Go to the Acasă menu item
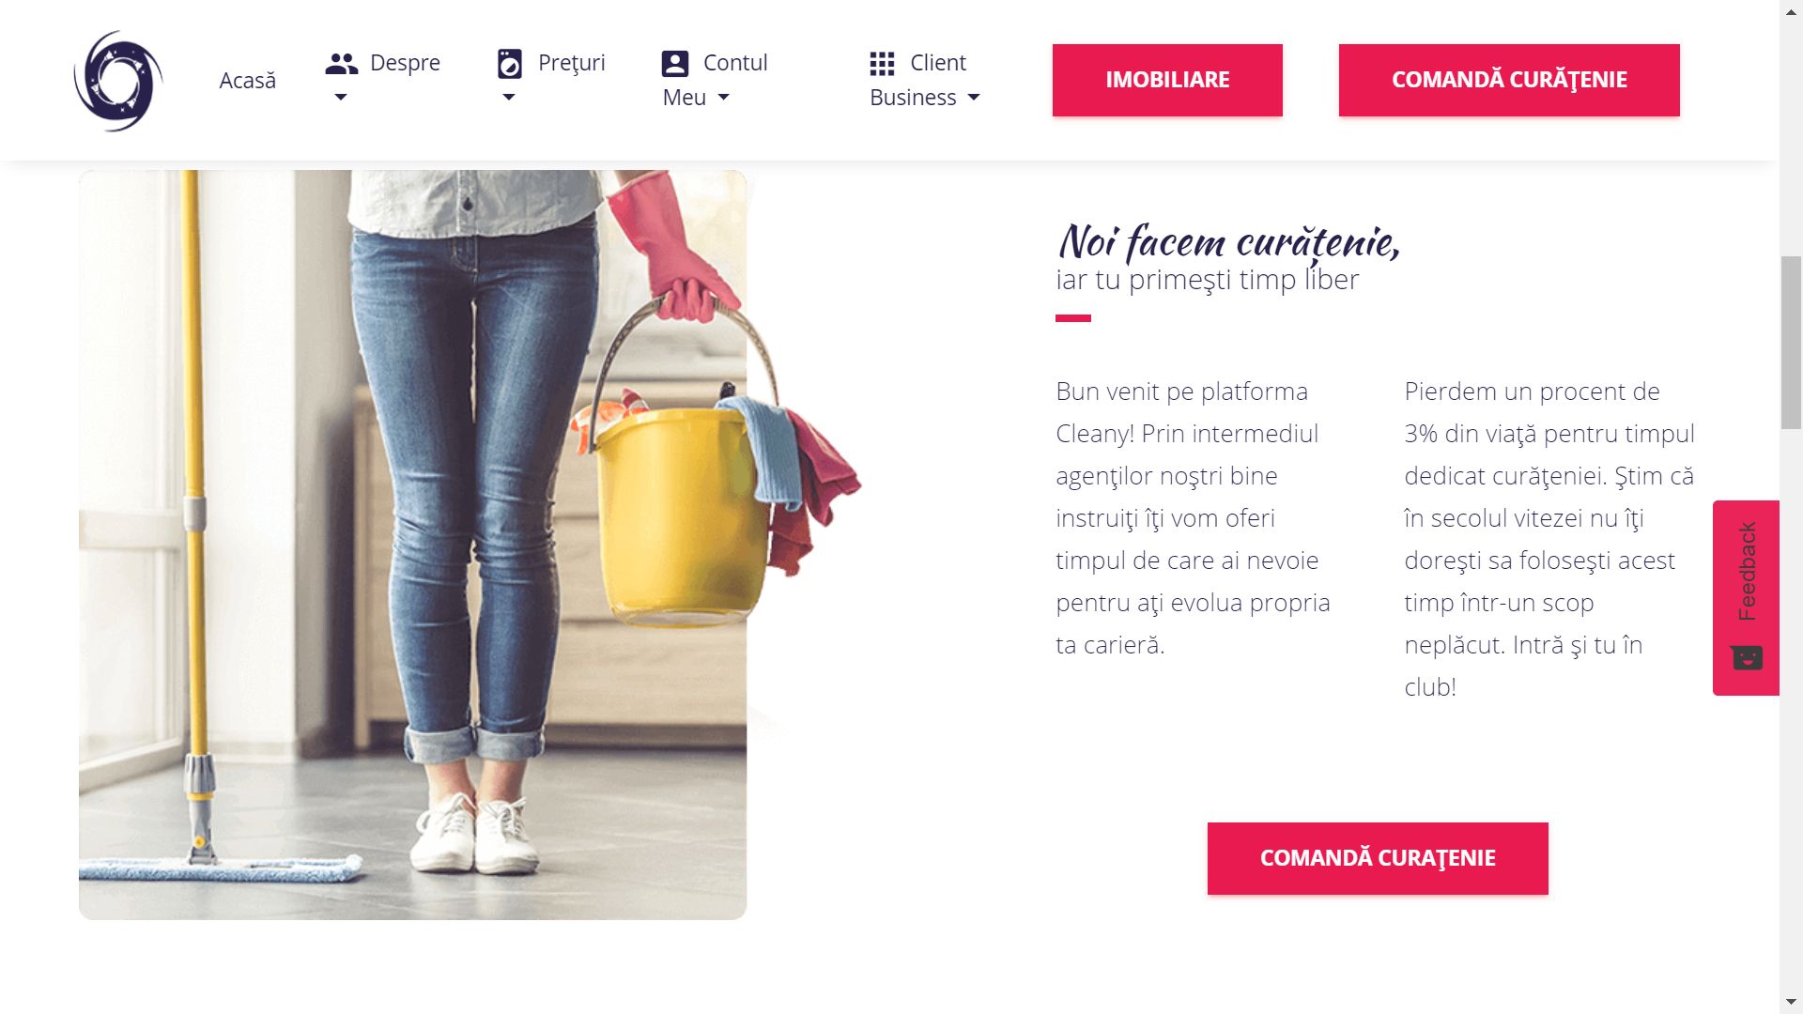 click(248, 81)
